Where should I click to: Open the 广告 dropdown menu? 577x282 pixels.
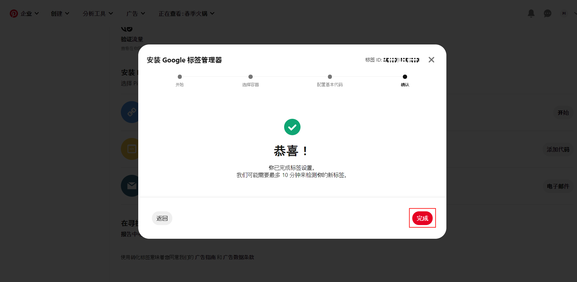(x=136, y=13)
